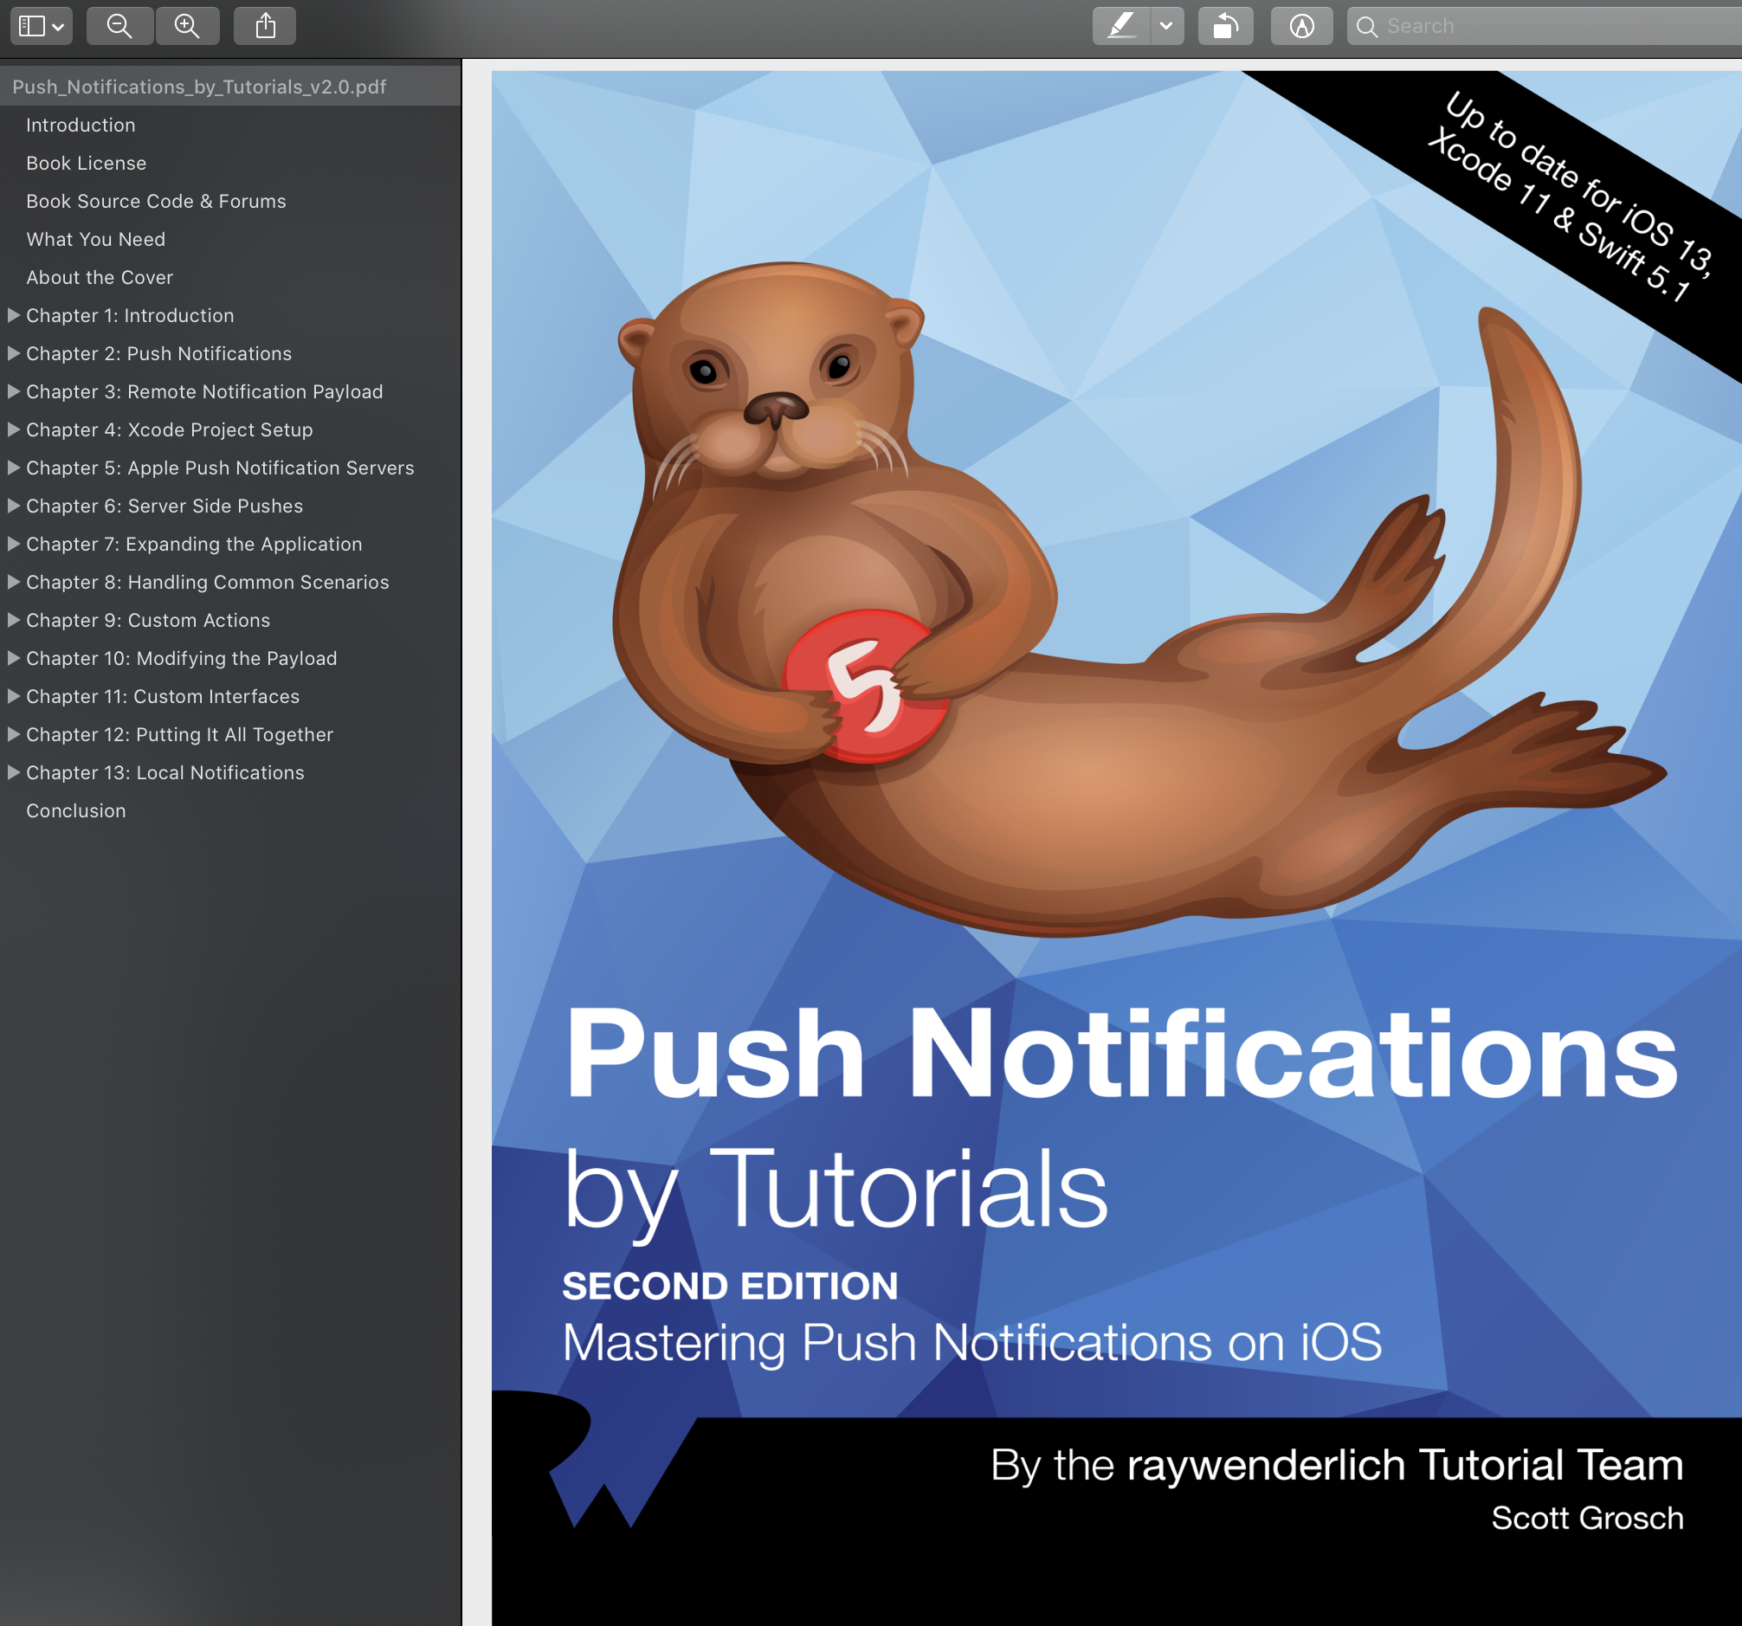
Task: Open Chapter 9: Custom Actions
Action: pyautogui.click(x=147, y=619)
